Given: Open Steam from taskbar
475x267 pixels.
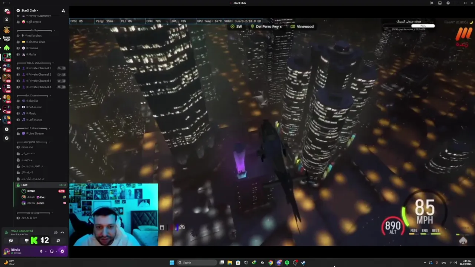Looking at the screenshot, I should 303,263.
